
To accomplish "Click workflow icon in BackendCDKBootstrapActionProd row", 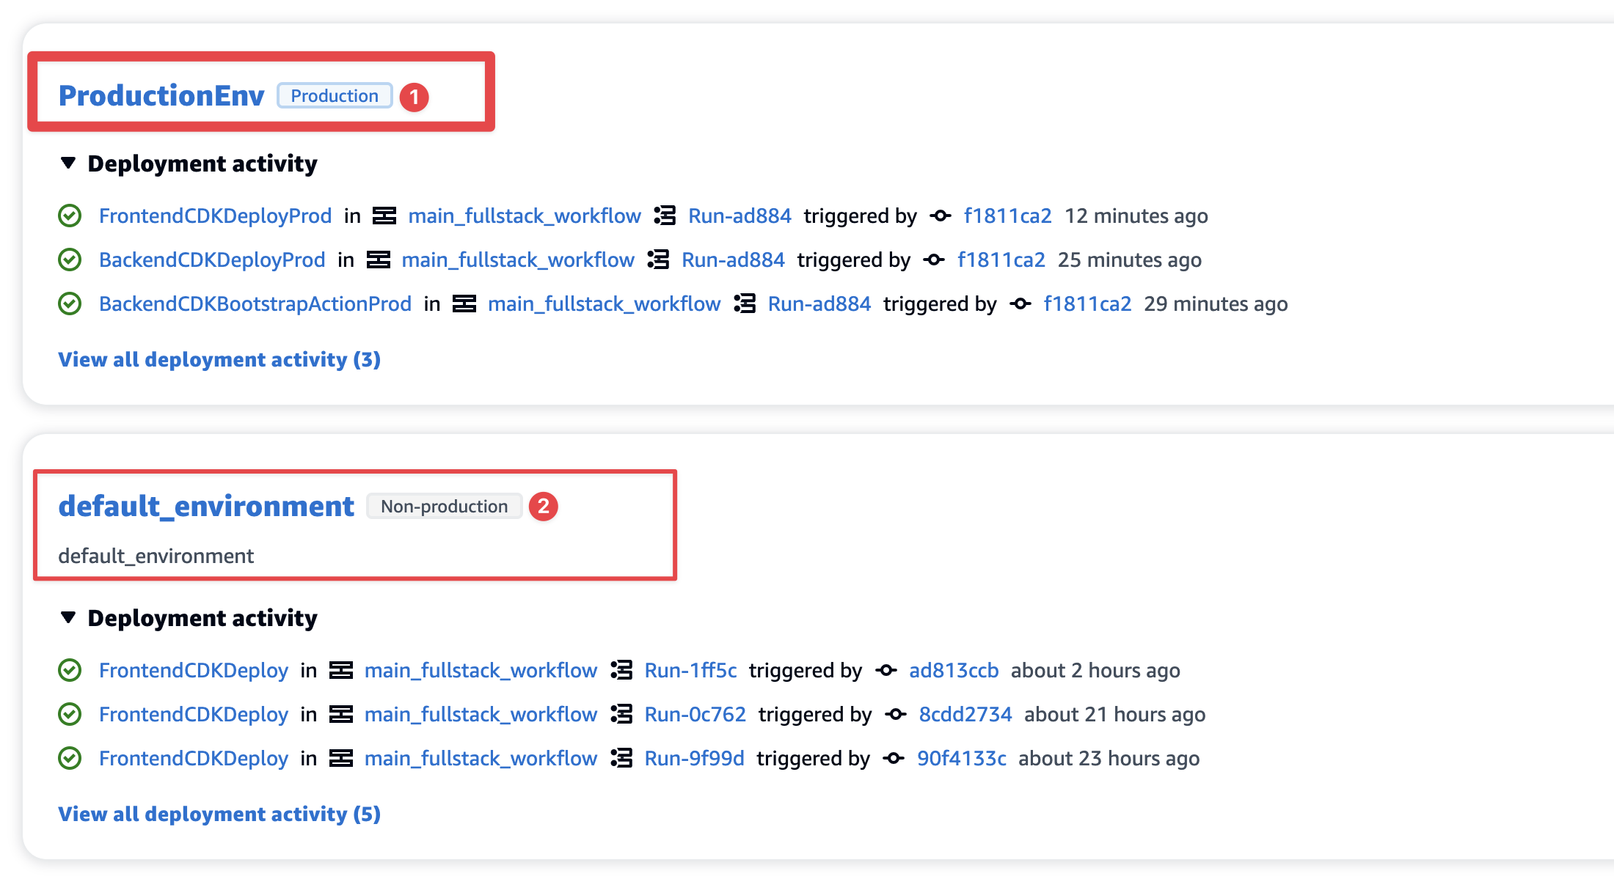I will (464, 304).
